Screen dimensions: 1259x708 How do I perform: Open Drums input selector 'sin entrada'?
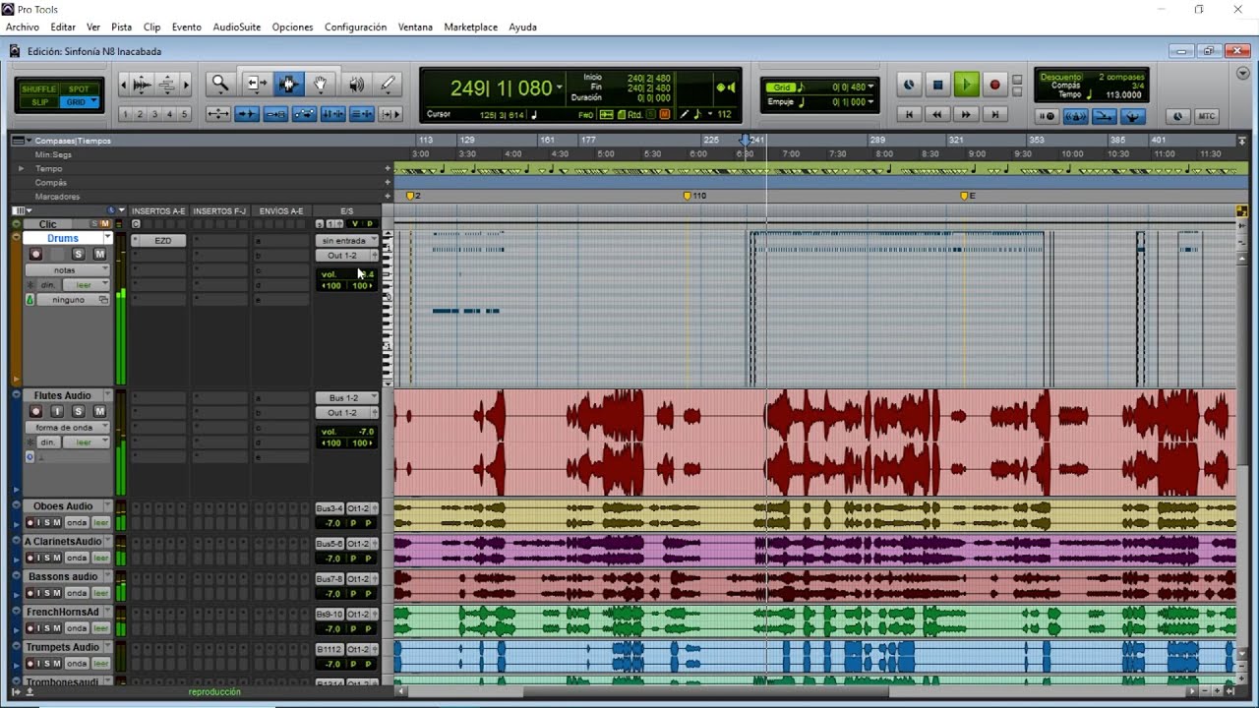point(347,240)
